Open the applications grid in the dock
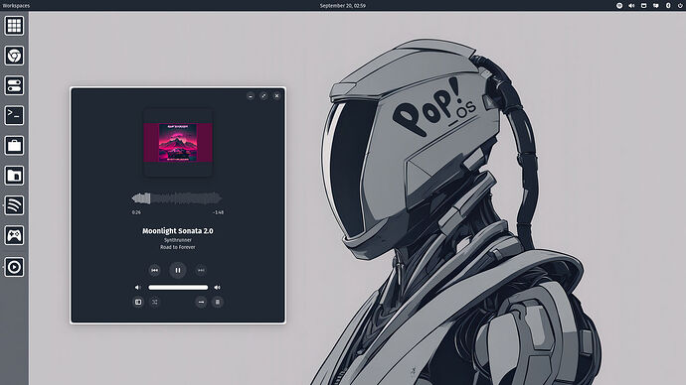Viewport: 686px width, 385px height. click(x=14, y=26)
